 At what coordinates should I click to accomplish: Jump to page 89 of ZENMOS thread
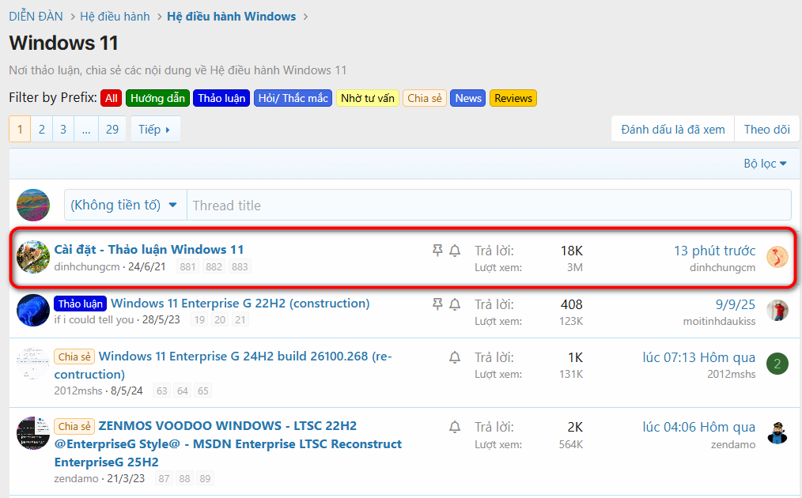coord(205,479)
